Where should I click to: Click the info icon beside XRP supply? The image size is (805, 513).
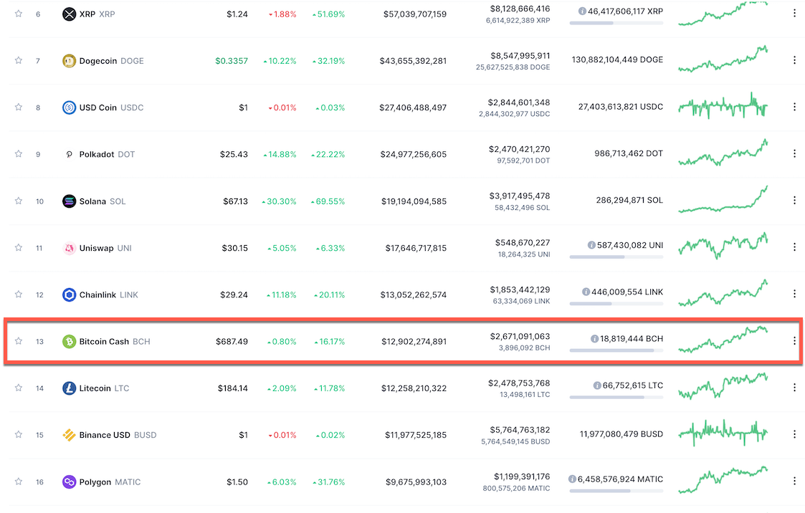click(x=582, y=11)
